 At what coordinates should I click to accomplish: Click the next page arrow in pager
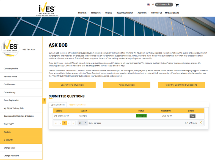[69, 123]
